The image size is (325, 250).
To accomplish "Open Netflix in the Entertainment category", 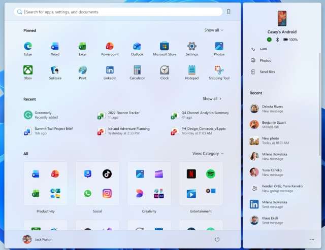I will click(191, 174).
